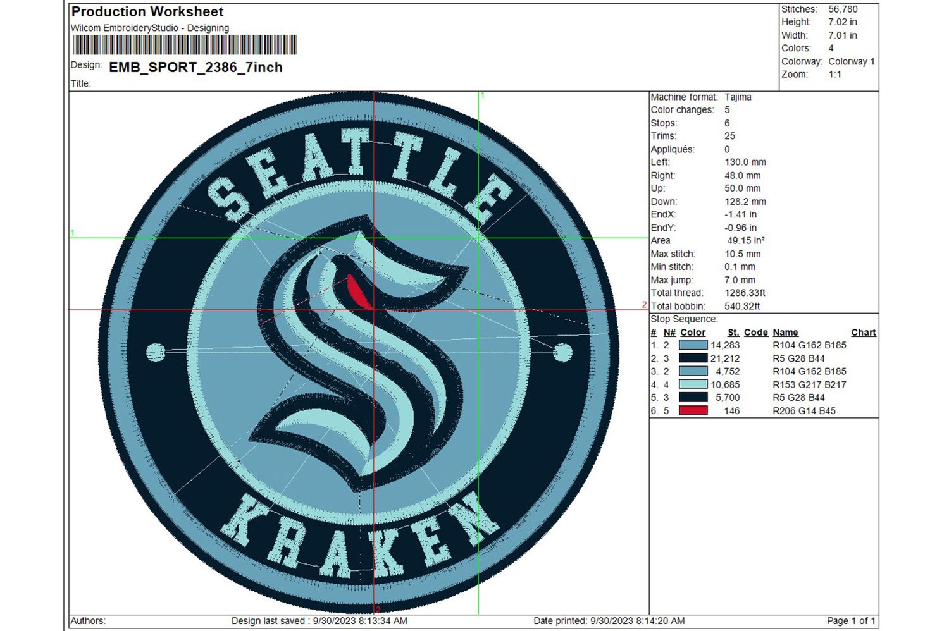This screenshot has height=631, width=949.
Task: Click the EndX value '-1.41 in'
Action: tap(741, 214)
